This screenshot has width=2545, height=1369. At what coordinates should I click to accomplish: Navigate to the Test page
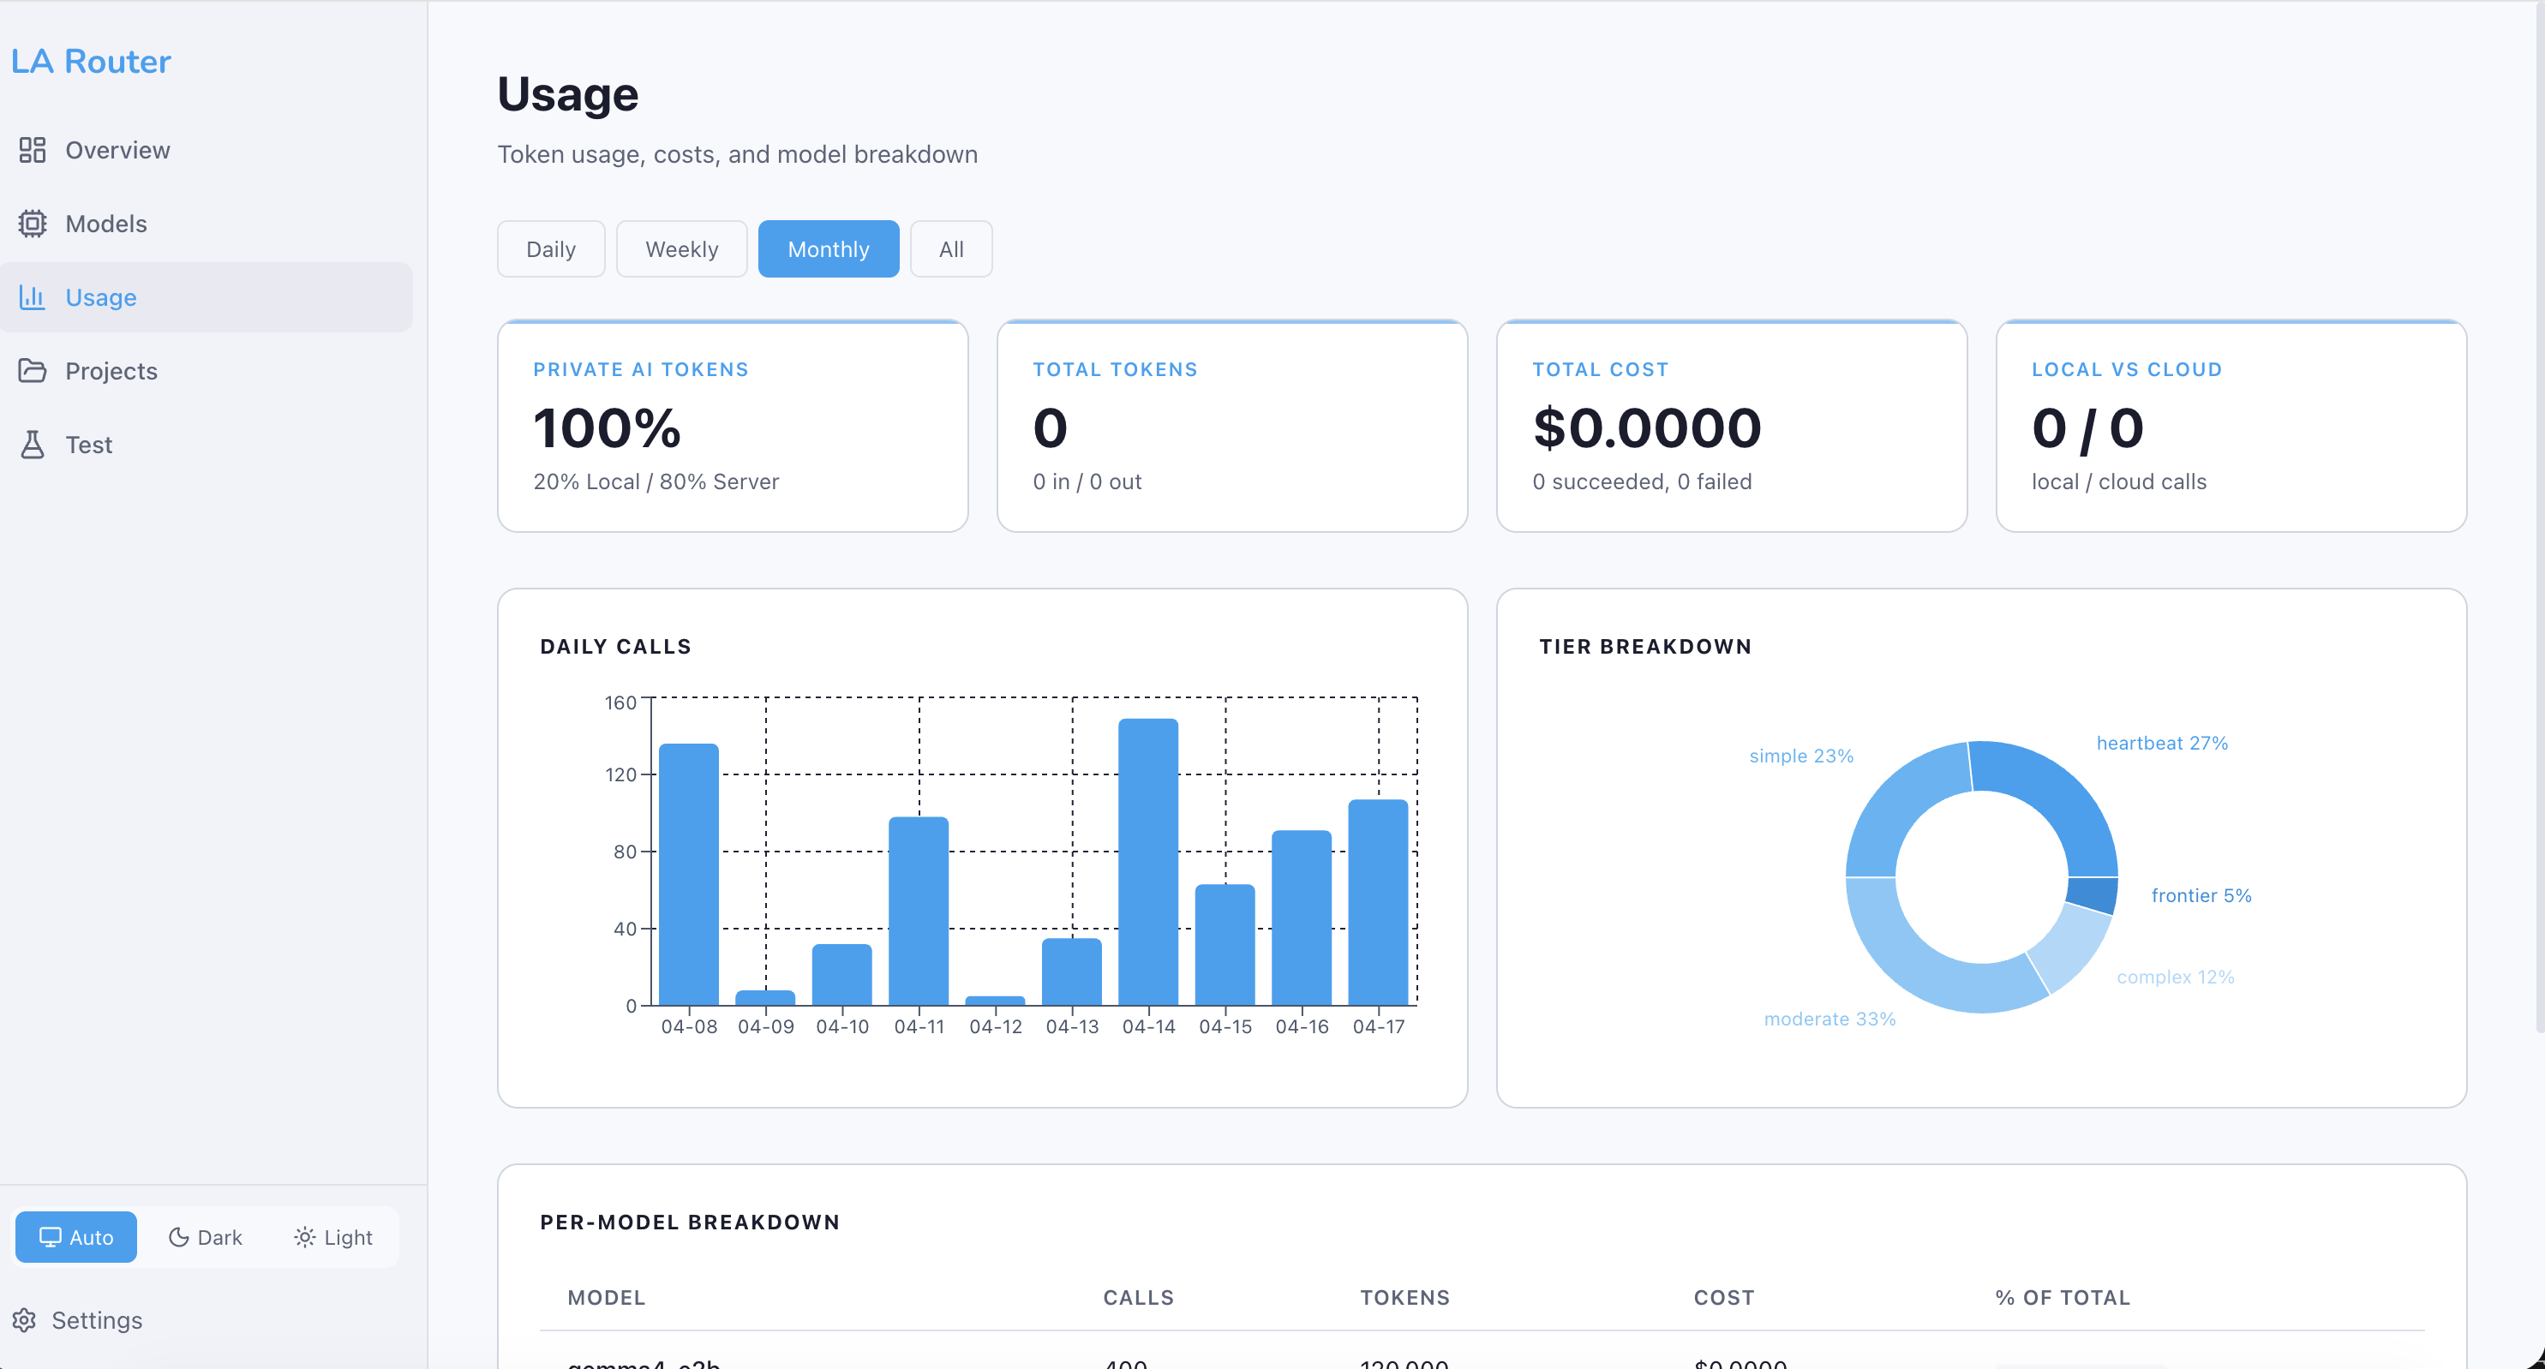207,445
